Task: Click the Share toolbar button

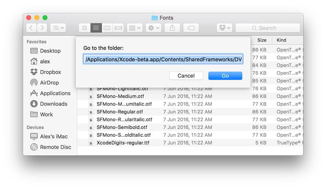Action: pos(172,28)
